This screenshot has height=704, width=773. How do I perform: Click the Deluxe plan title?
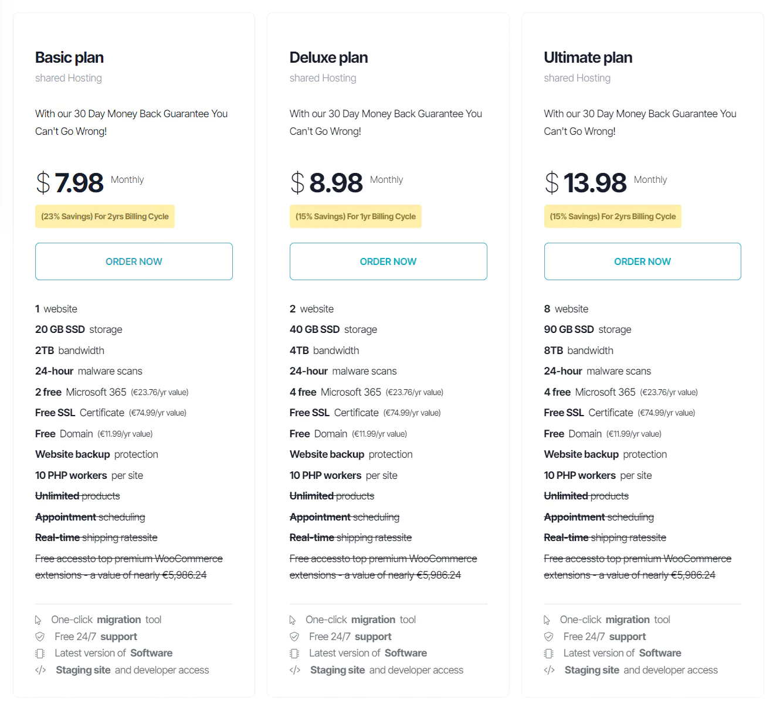328,57
